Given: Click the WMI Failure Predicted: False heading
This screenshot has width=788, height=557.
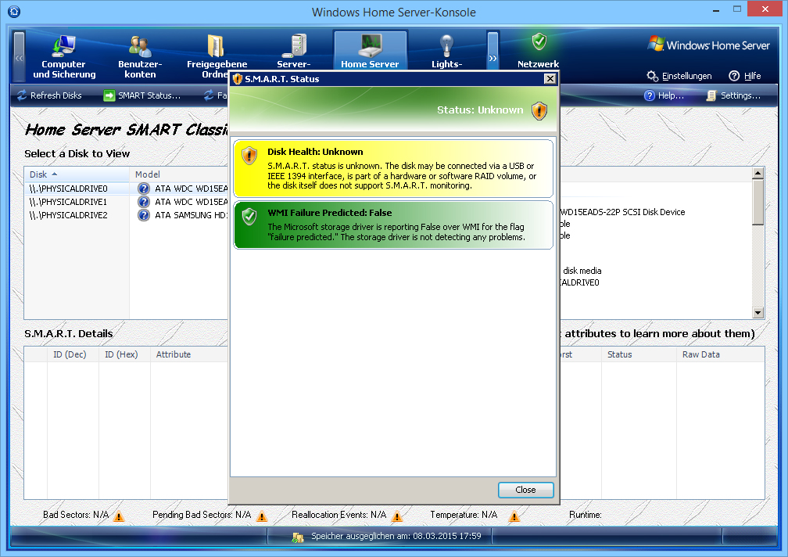Looking at the screenshot, I should coord(330,213).
